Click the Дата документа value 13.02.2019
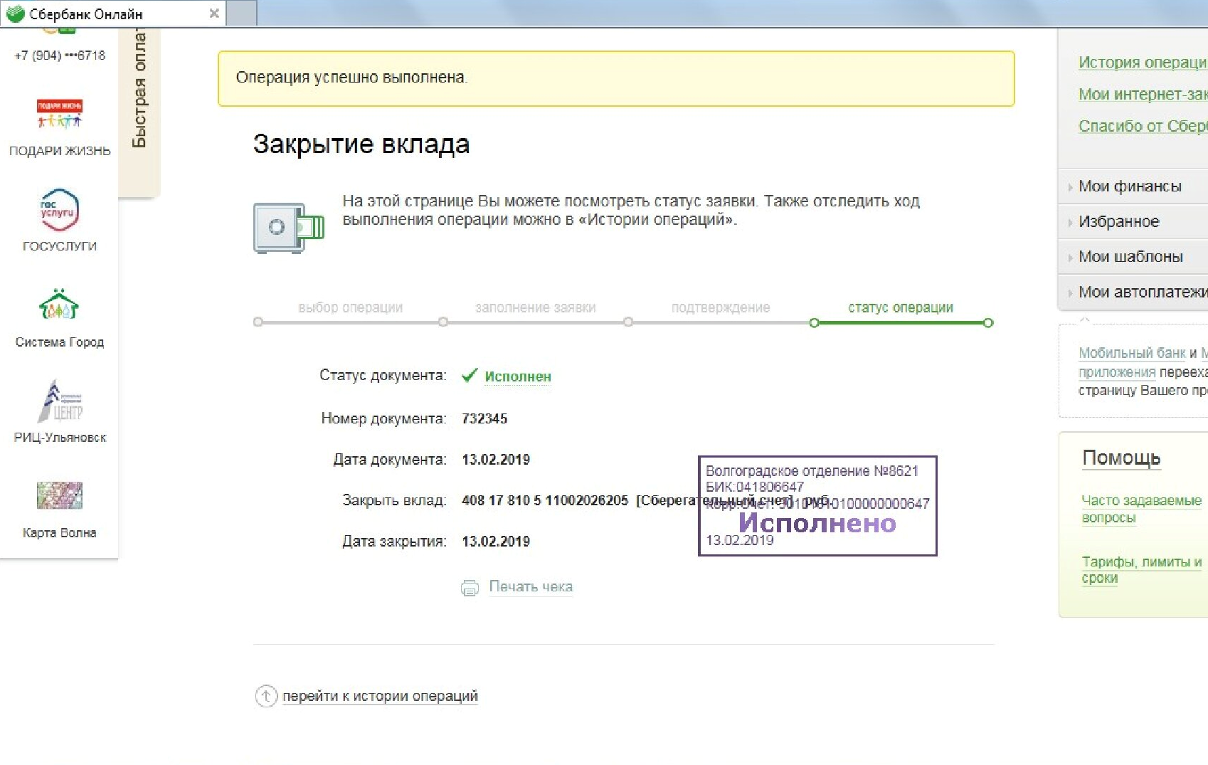The height and width of the screenshot is (765, 1208). pyautogui.click(x=496, y=460)
